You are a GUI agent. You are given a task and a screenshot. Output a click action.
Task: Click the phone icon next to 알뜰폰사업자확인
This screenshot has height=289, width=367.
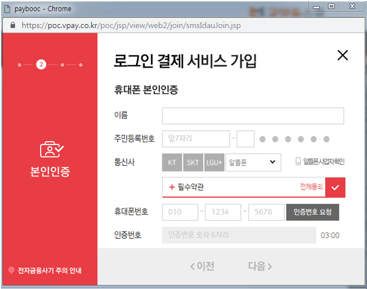tap(298, 162)
